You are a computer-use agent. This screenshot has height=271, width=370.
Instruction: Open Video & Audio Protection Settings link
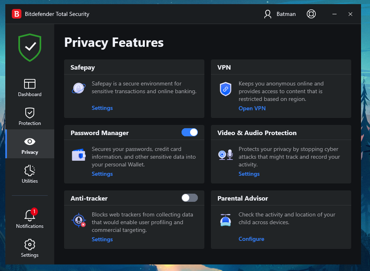click(249, 174)
